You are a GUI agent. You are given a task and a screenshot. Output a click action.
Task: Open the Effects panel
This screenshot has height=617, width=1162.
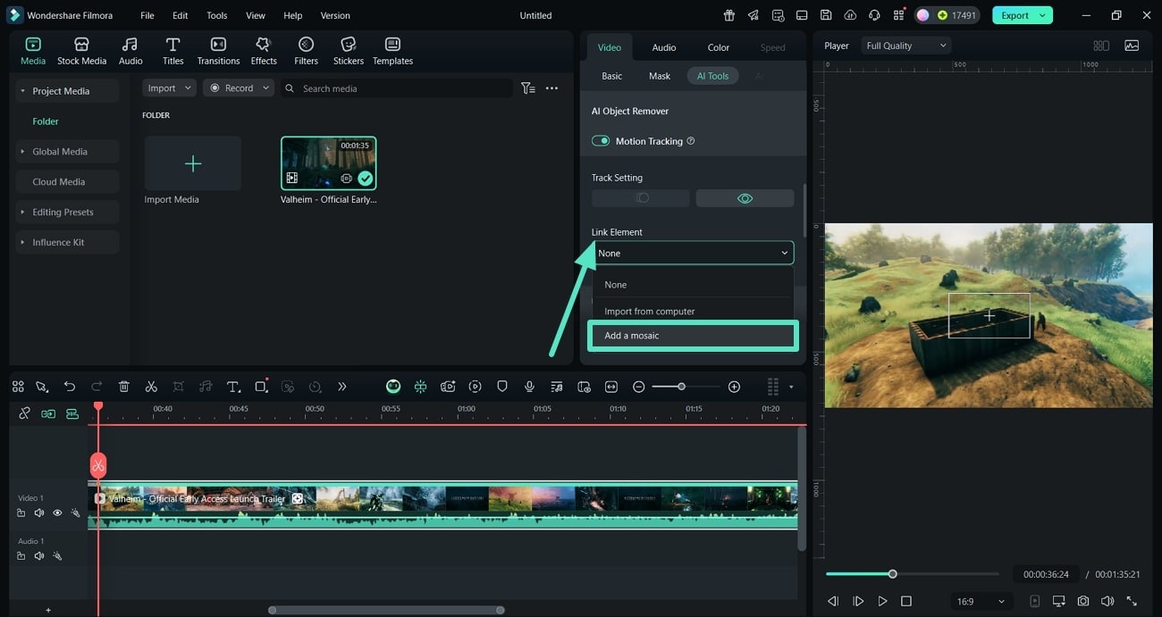pyautogui.click(x=264, y=51)
